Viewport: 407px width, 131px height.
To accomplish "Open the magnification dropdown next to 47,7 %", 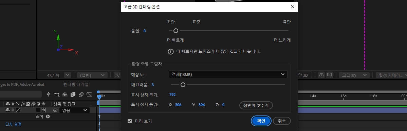I will [67, 75].
